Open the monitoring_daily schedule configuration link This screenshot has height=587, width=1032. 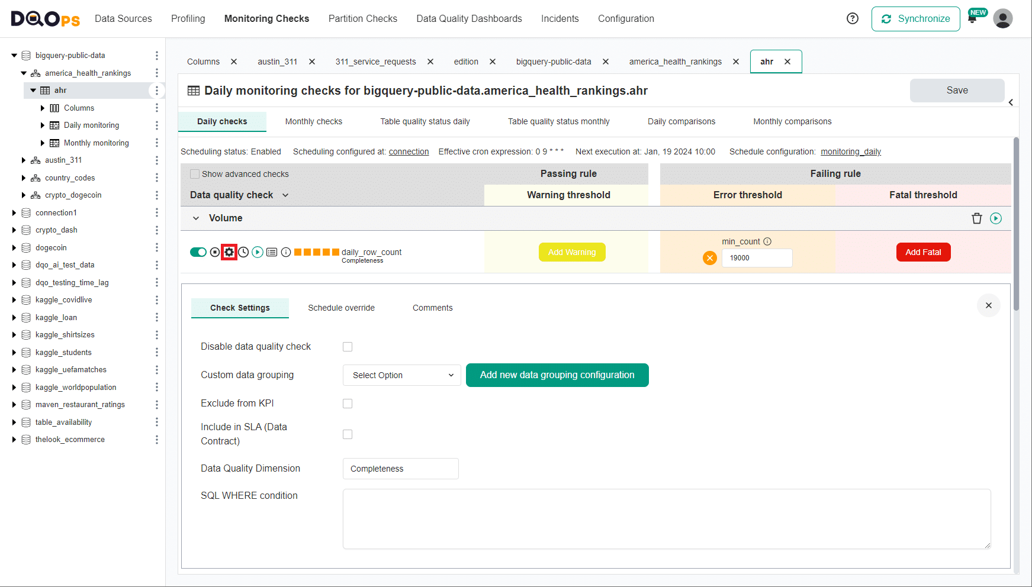click(851, 151)
